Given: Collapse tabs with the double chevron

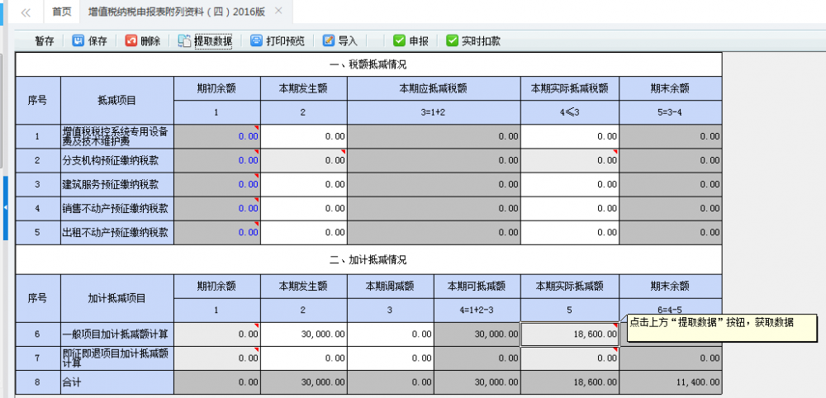Looking at the screenshot, I should pos(26,12).
